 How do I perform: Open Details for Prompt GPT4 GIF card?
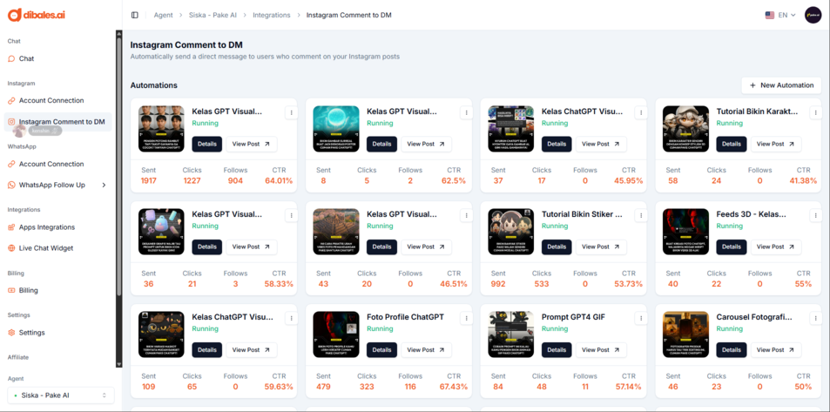pyautogui.click(x=557, y=350)
